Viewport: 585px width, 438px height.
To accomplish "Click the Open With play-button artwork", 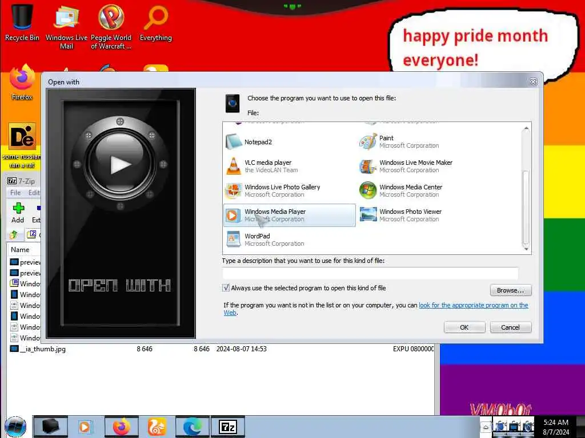I will [120, 164].
